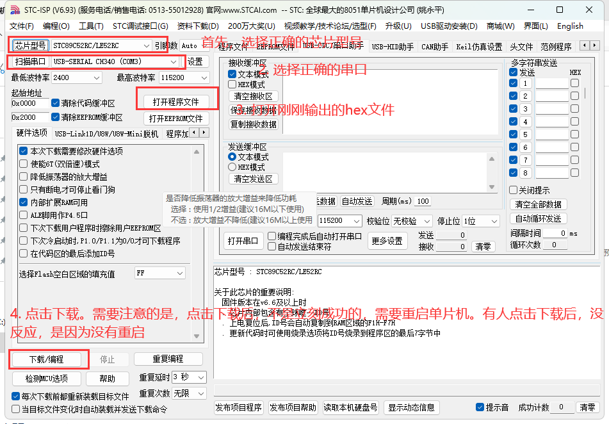609x424 pixels.
Task: Uncheck 内部扩展RAM可用 checkbox
Action: (x=24, y=202)
